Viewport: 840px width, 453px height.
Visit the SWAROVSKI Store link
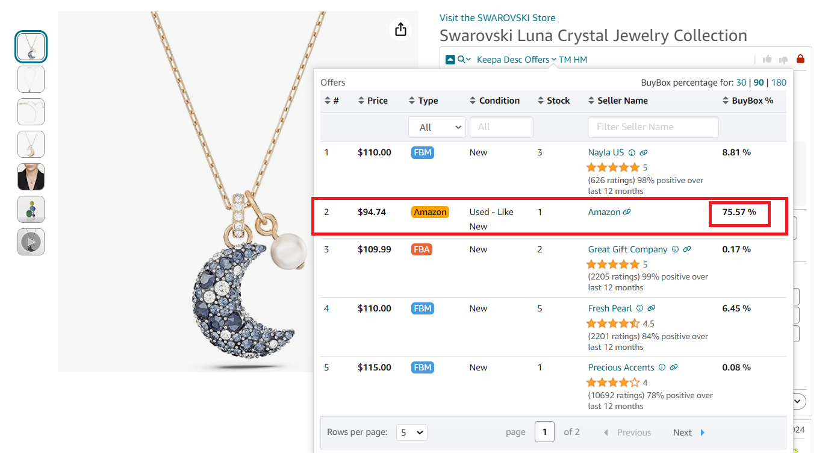coord(497,17)
